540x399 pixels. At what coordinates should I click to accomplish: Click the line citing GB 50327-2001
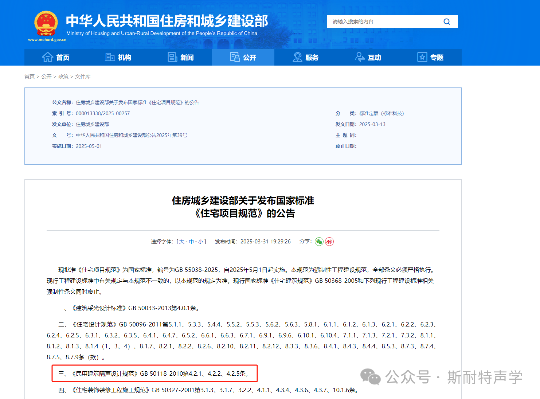209,390
